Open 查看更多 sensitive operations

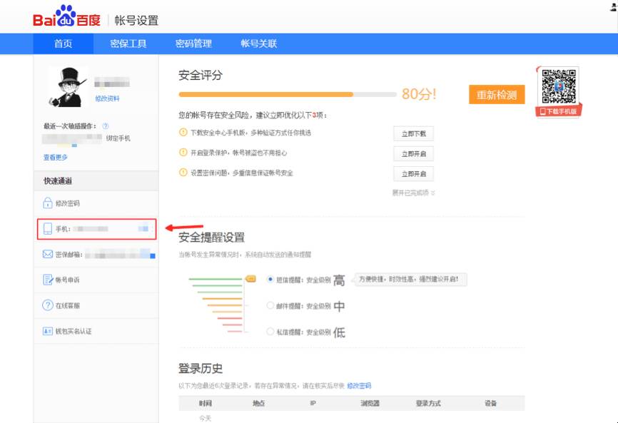pyautogui.click(x=56, y=157)
